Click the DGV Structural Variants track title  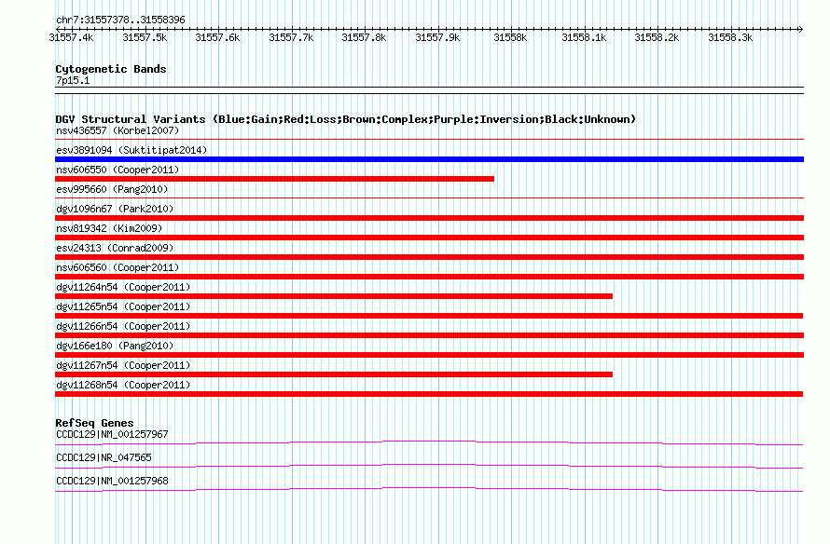click(346, 119)
